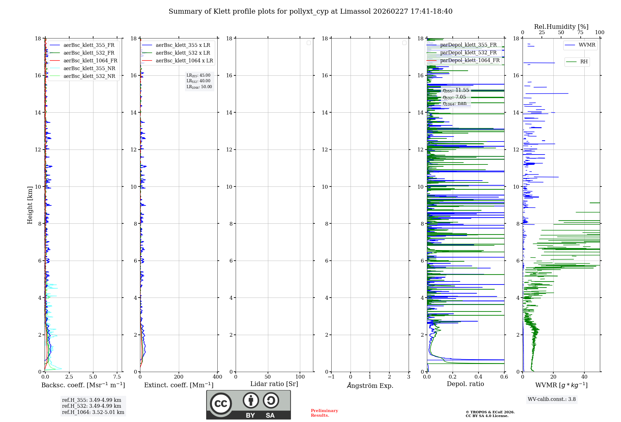Click empty legend box in Lidar ratio panel
The image size is (621, 422).
pyautogui.click(x=309, y=43)
